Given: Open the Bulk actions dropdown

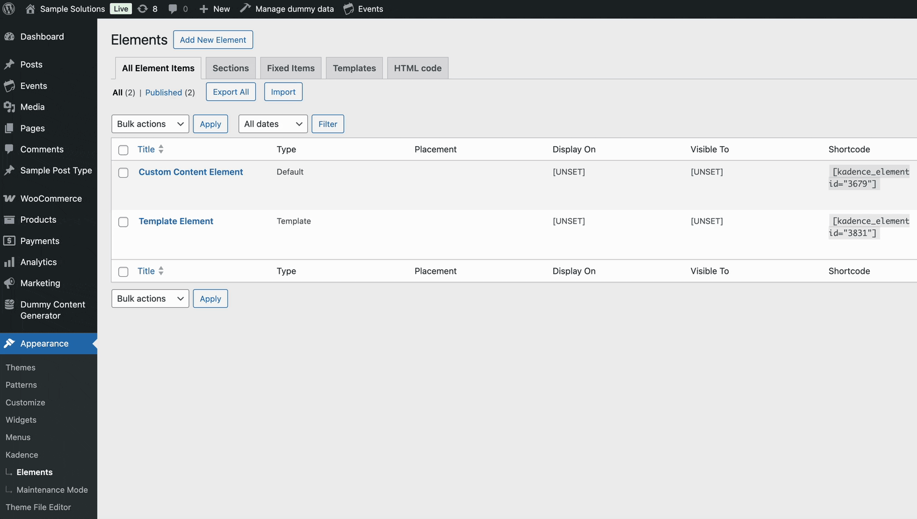Looking at the screenshot, I should coord(150,123).
